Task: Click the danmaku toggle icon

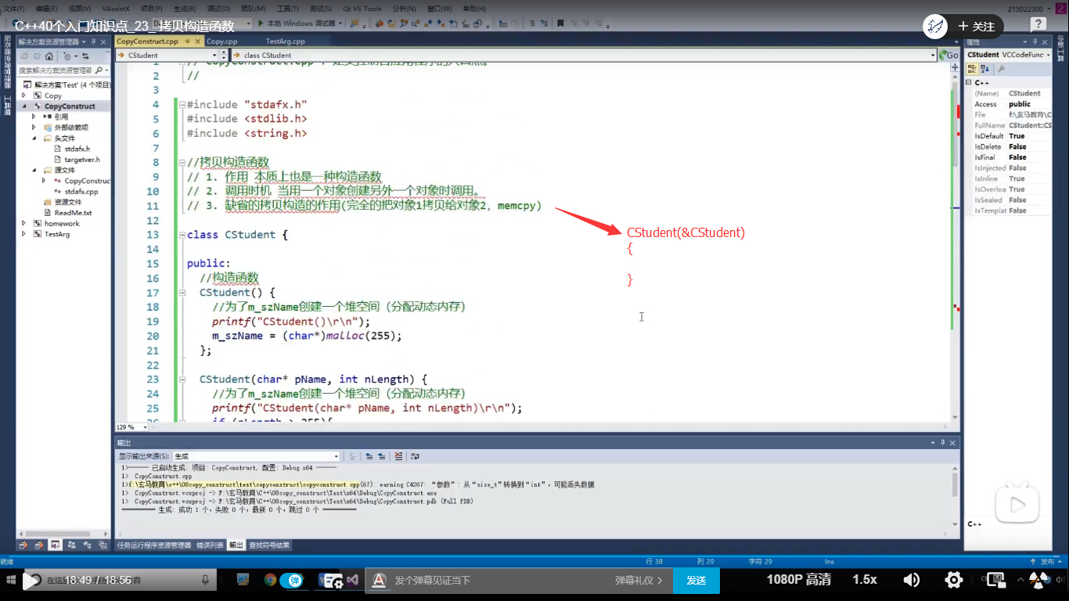Action: (296, 580)
